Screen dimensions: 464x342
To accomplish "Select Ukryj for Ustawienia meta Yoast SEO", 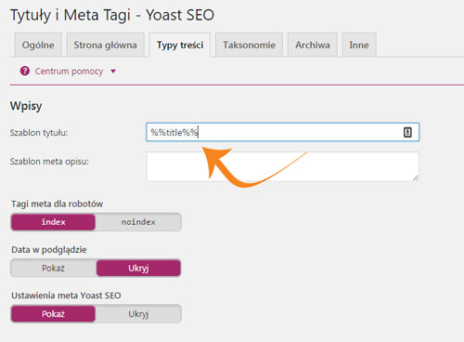I will [138, 314].
